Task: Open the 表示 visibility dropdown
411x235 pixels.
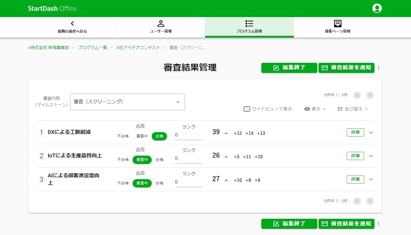Action: coord(315,109)
